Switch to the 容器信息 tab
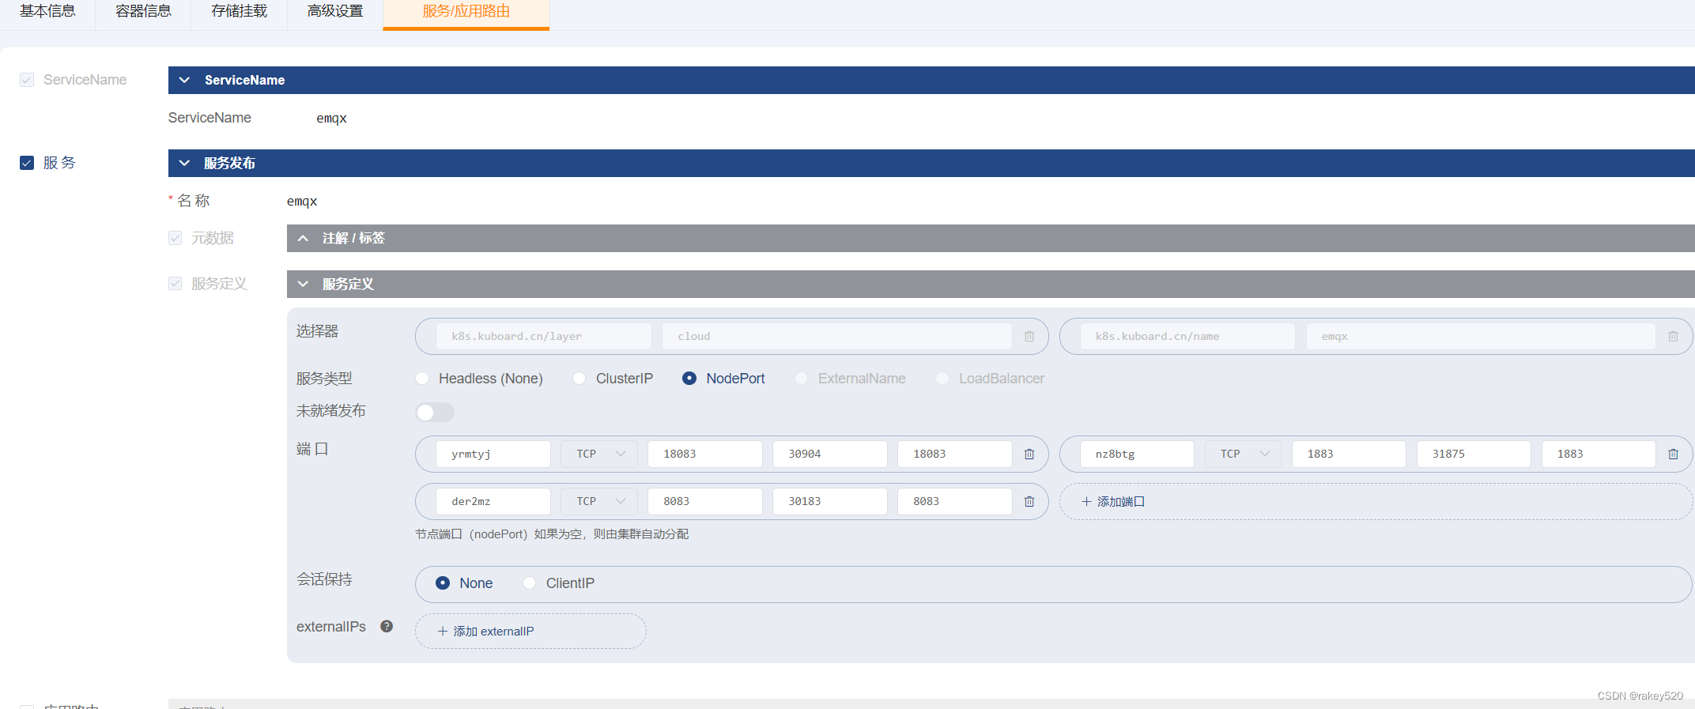The width and height of the screenshot is (1695, 709). click(x=143, y=12)
